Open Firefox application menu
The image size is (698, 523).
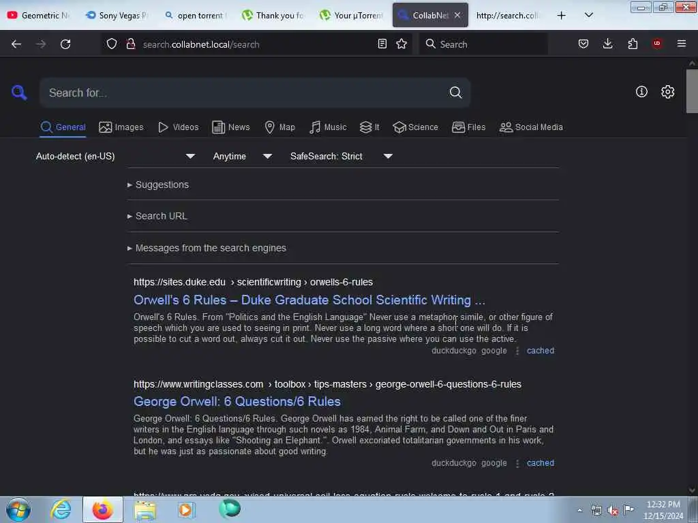682,44
